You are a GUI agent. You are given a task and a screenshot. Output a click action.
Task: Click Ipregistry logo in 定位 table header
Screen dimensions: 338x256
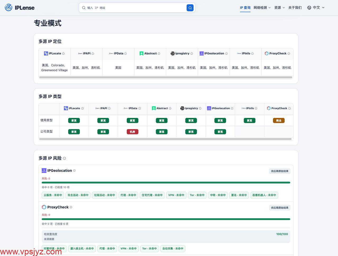pyautogui.click(x=173, y=53)
